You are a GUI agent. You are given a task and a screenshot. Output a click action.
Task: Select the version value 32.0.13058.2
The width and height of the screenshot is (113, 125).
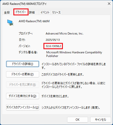click(x=53, y=46)
